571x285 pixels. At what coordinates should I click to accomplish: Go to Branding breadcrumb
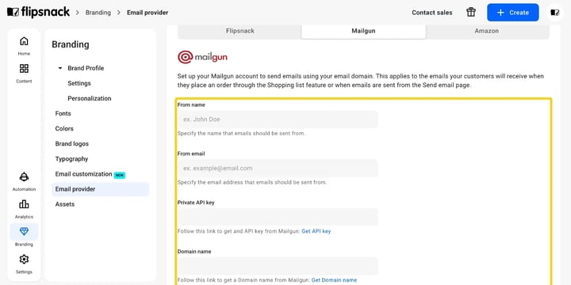point(98,13)
